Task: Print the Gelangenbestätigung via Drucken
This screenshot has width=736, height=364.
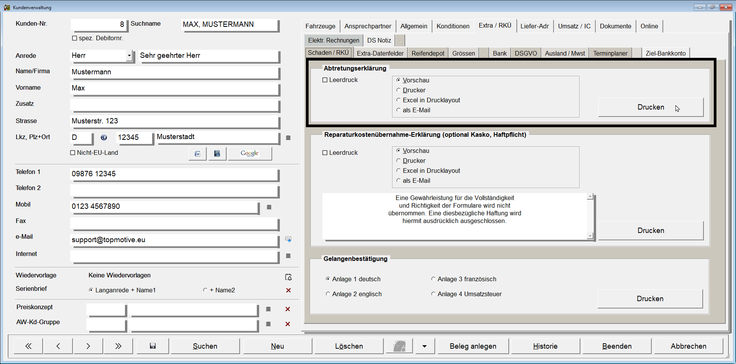Action: pos(650,299)
